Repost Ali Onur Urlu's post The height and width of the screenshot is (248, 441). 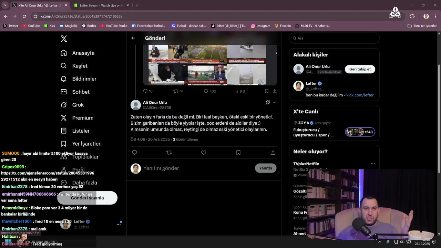169,153
